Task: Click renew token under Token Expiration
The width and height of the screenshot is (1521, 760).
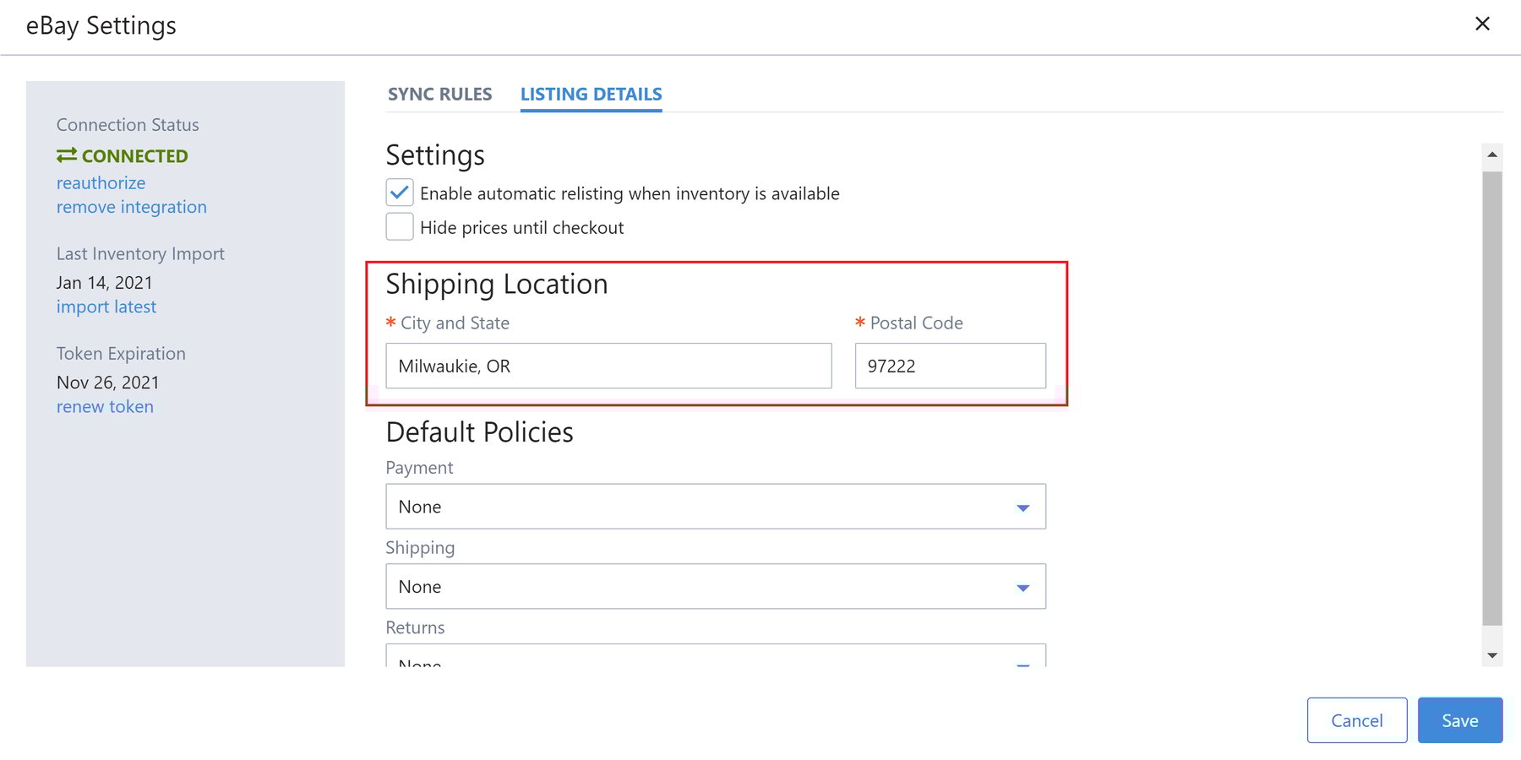Action: 105,406
